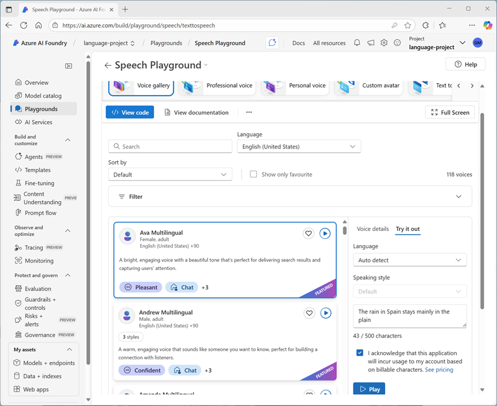
Task: Click the View code button
Action: (x=130, y=112)
